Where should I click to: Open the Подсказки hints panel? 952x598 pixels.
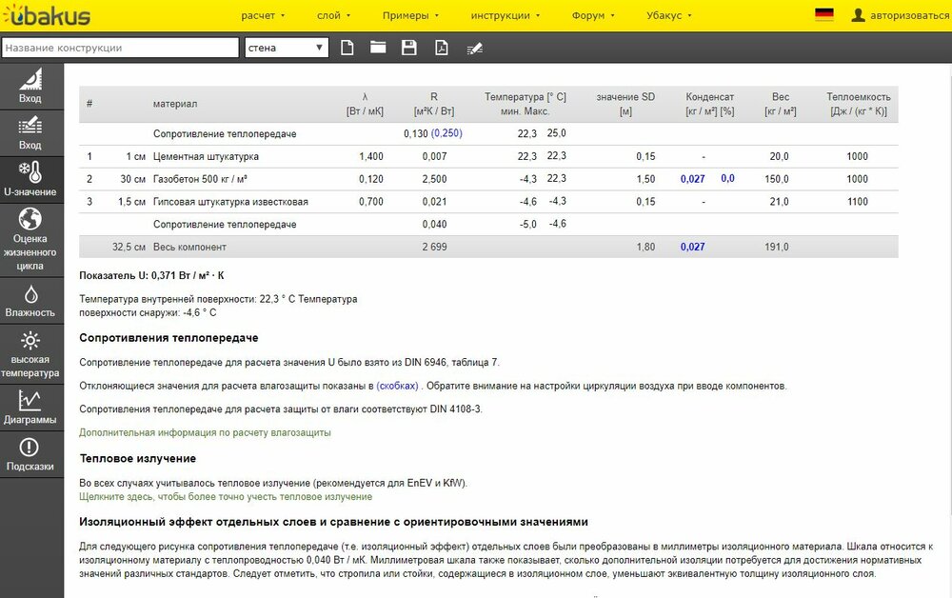(30, 455)
